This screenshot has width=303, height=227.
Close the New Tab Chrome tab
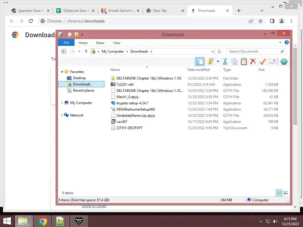pyautogui.click(x=183, y=11)
